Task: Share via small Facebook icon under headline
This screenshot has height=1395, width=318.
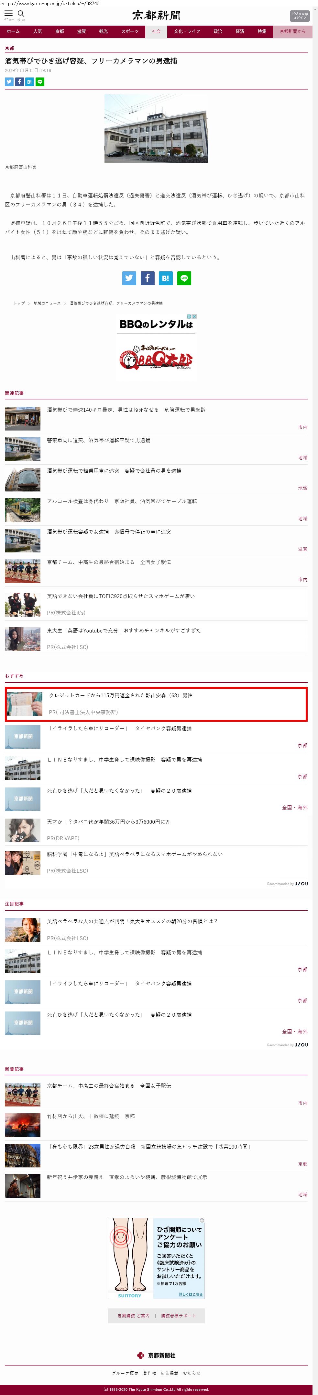Action: 19,82
